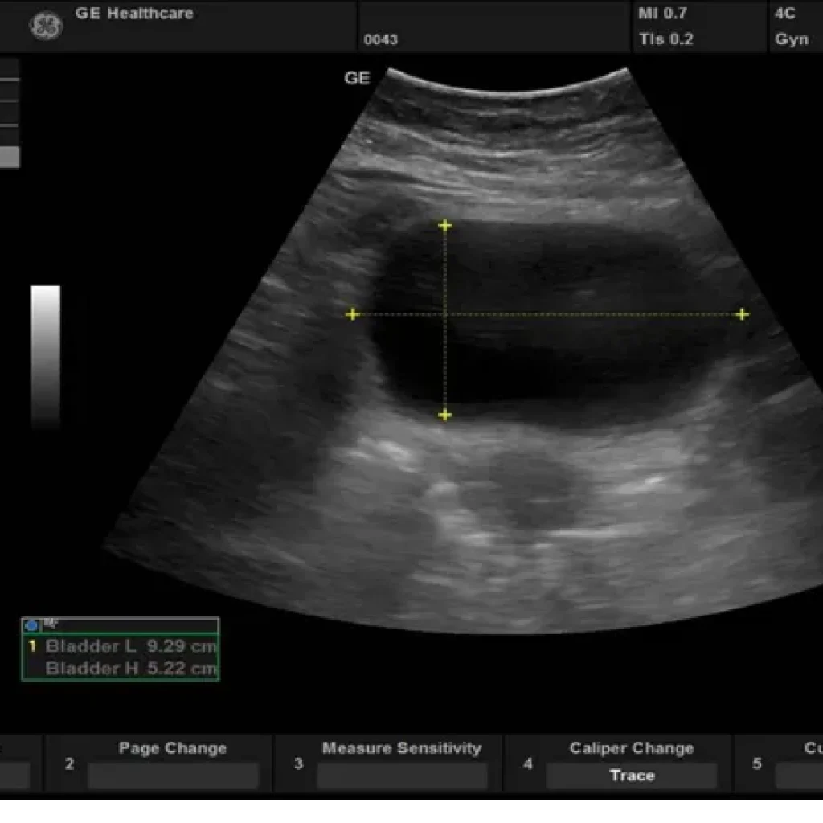Click the grayscale bar

tap(45, 357)
